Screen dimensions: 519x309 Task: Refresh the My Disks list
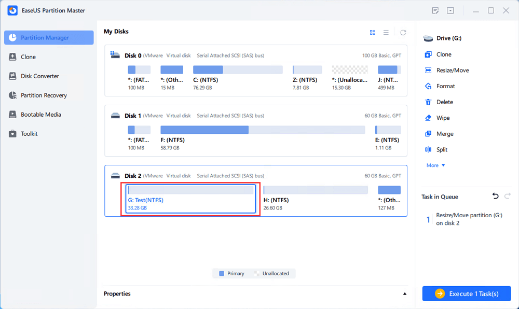403,32
